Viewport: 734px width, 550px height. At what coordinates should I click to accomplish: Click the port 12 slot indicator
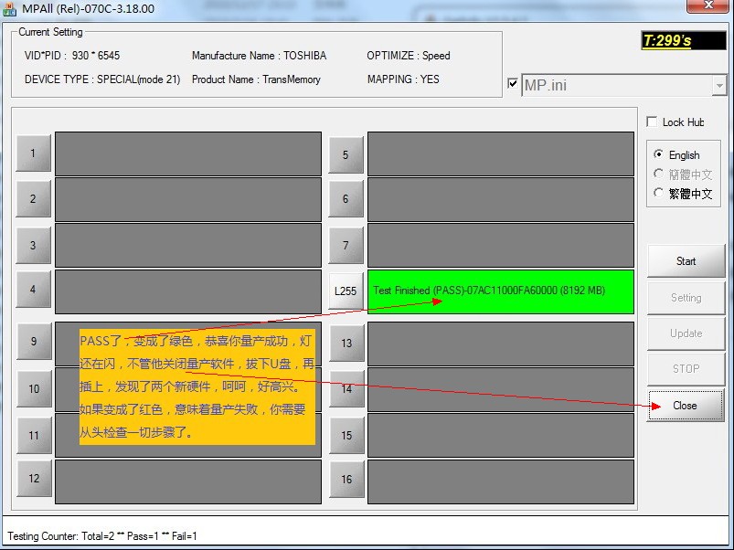[33, 479]
